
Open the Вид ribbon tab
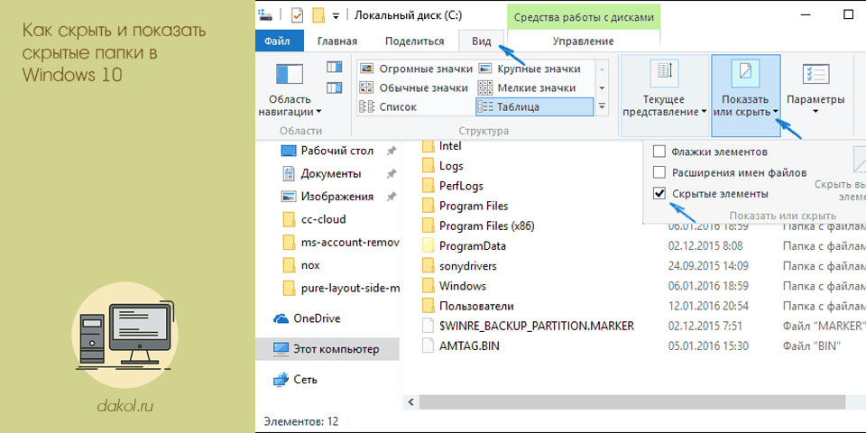481,41
